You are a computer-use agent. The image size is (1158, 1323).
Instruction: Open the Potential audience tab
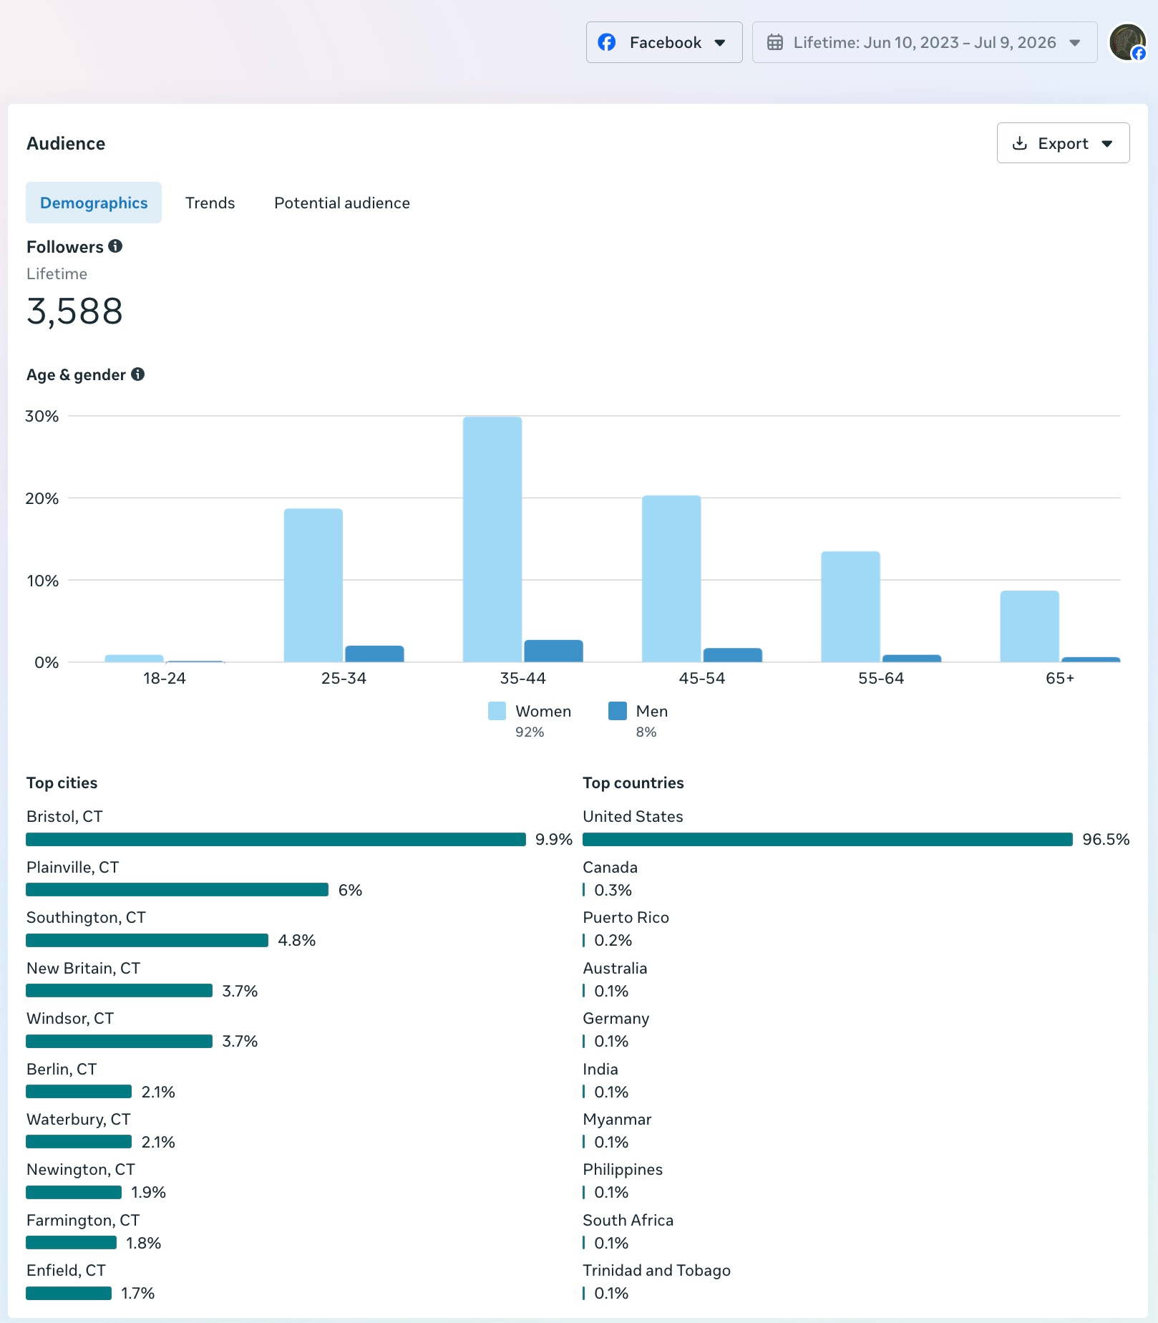tap(342, 203)
